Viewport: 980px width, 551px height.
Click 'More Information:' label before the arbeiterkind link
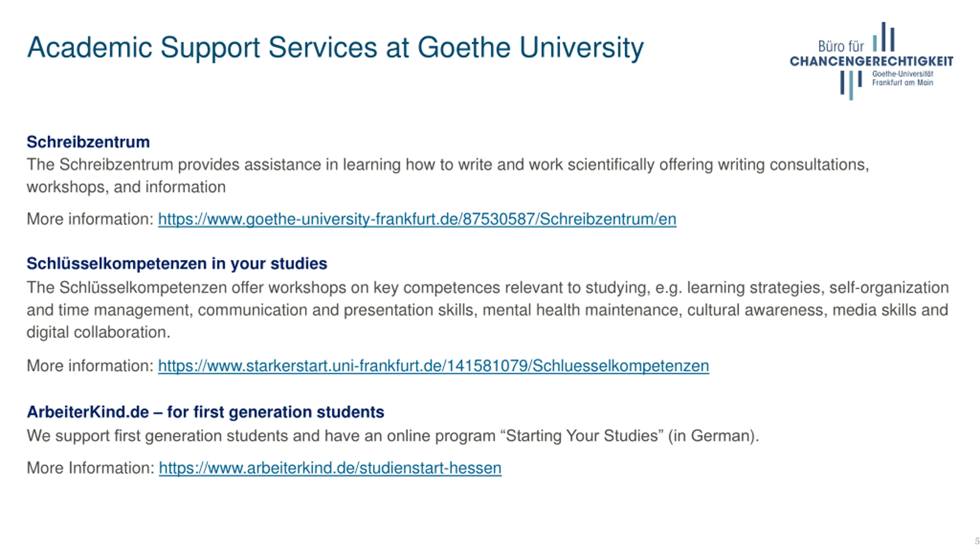point(90,468)
